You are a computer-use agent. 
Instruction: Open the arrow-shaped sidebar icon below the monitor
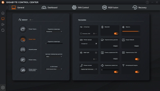pyautogui.click(x=3, y=24)
